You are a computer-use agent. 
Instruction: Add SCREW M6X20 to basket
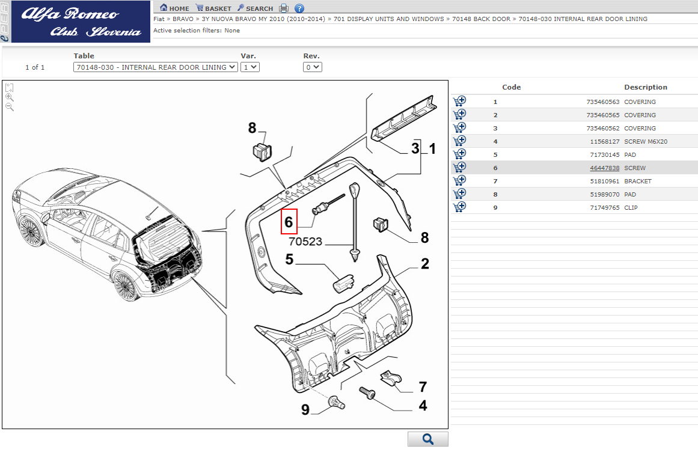[x=459, y=141]
